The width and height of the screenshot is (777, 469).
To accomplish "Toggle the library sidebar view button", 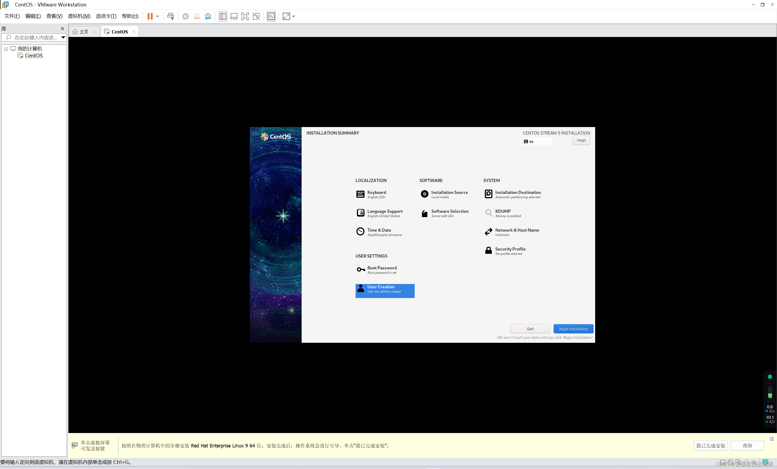I will (x=223, y=16).
